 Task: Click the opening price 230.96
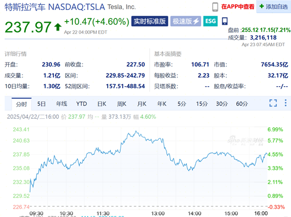pyautogui.click(x=51, y=65)
